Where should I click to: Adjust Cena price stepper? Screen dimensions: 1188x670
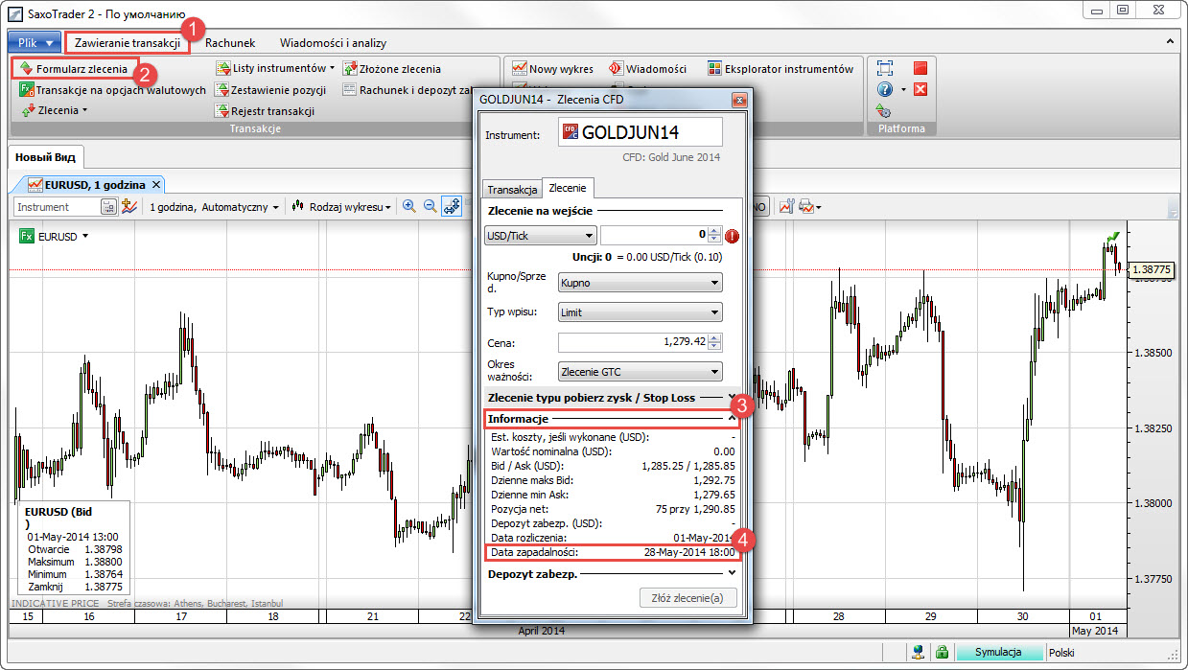click(x=715, y=342)
